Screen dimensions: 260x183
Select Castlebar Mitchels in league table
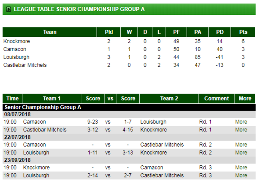pos(25,65)
